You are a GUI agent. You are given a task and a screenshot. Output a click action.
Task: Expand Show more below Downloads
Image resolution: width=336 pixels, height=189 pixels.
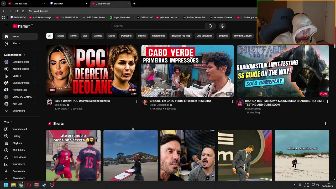[20, 178]
